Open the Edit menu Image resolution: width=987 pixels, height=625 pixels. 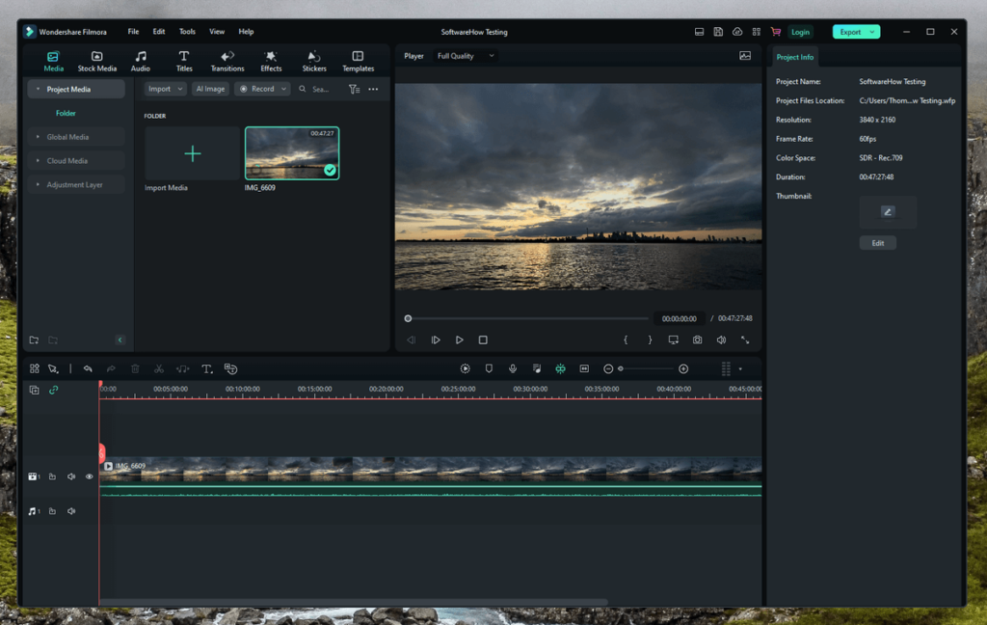[159, 32]
